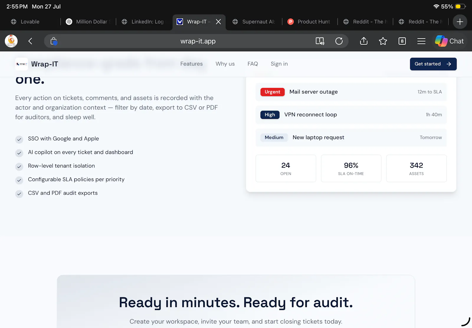Click the Get started button
Viewport: 472px width, 328px height.
[x=433, y=64]
